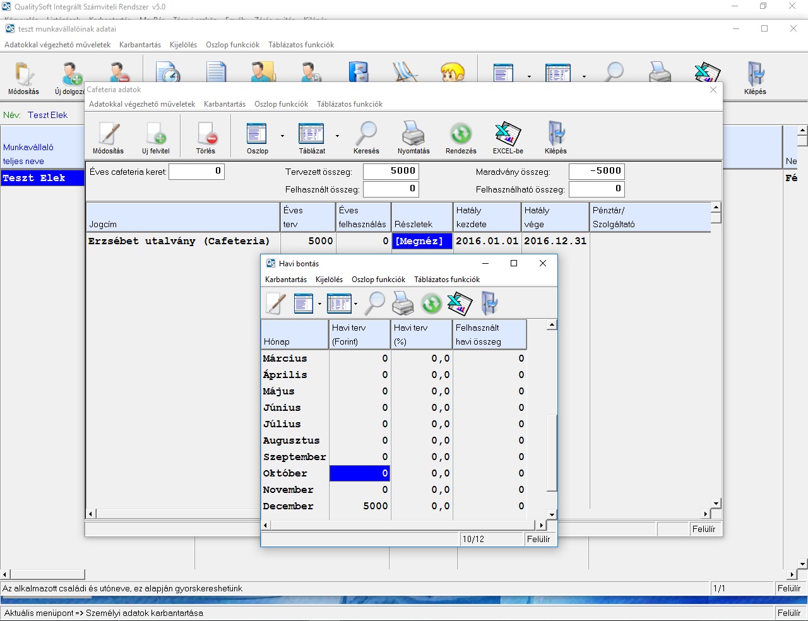
Task: Click the Kilépés icon in Cafeteria toolbar
Action: pos(555,137)
